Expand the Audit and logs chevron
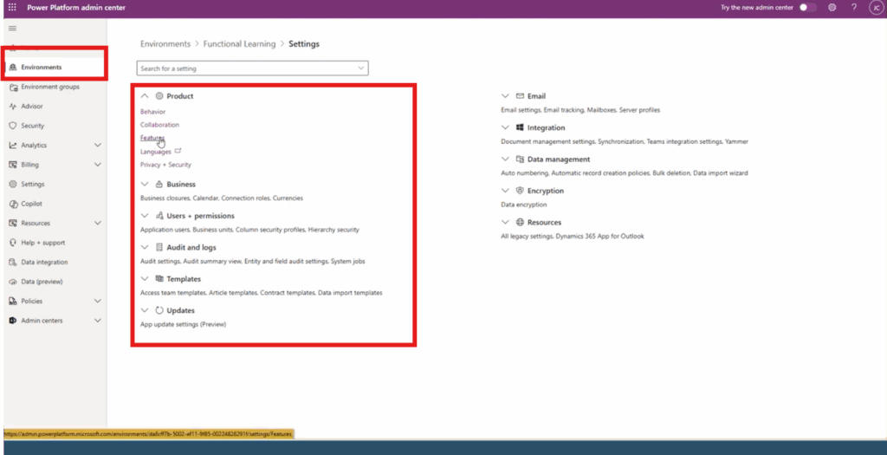The image size is (887, 455). [145, 247]
